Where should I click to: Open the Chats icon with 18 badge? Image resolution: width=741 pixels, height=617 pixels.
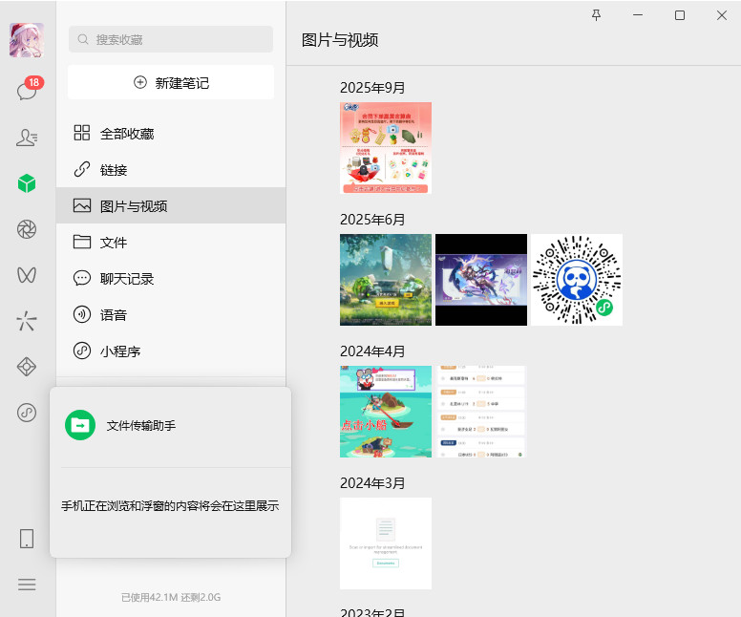tap(27, 92)
